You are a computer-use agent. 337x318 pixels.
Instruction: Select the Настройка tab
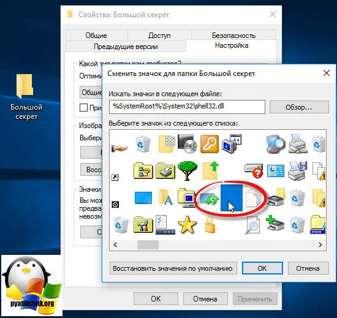pyautogui.click(x=232, y=45)
